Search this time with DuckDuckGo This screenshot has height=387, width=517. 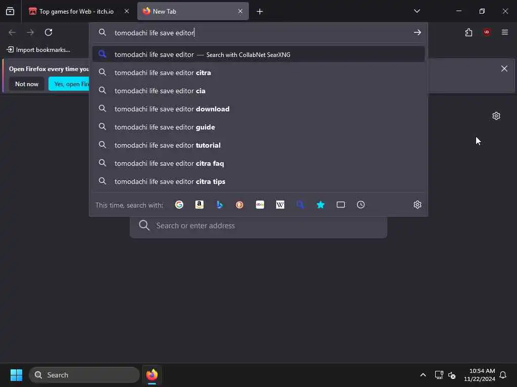pos(240,205)
